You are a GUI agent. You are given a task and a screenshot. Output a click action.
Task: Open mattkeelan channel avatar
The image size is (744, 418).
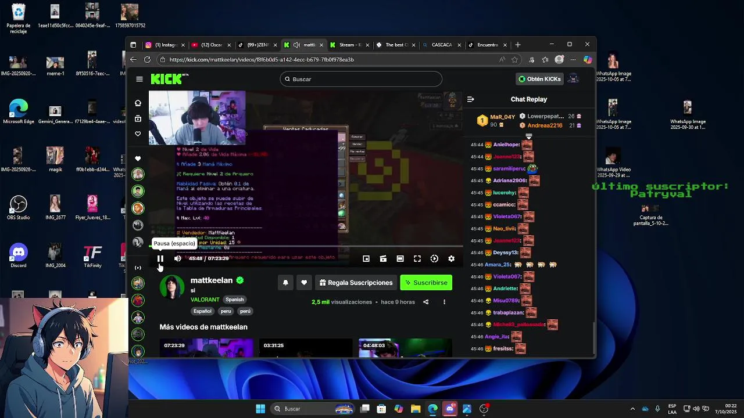172,287
